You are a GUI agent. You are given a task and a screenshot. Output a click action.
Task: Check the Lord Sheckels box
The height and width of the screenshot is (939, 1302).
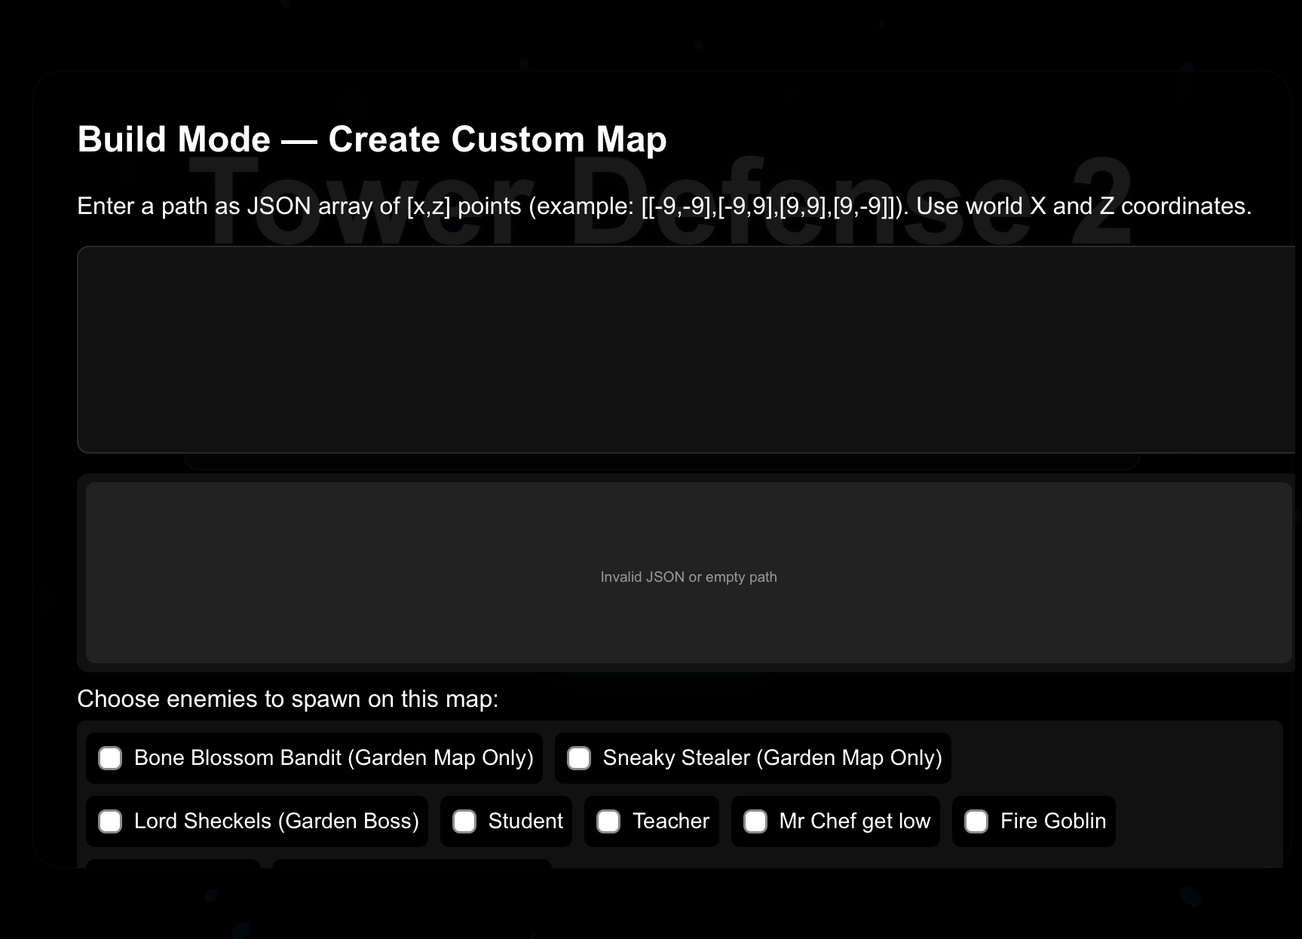pos(110,821)
